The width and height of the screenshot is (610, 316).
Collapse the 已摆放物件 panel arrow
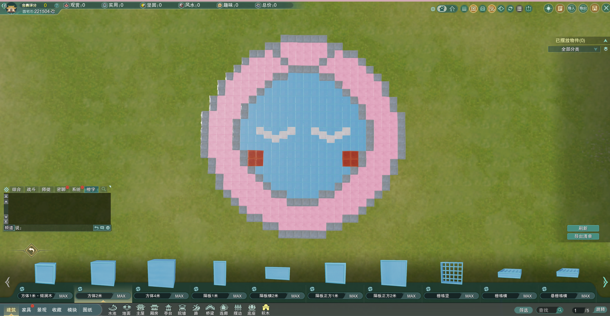point(605,40)
